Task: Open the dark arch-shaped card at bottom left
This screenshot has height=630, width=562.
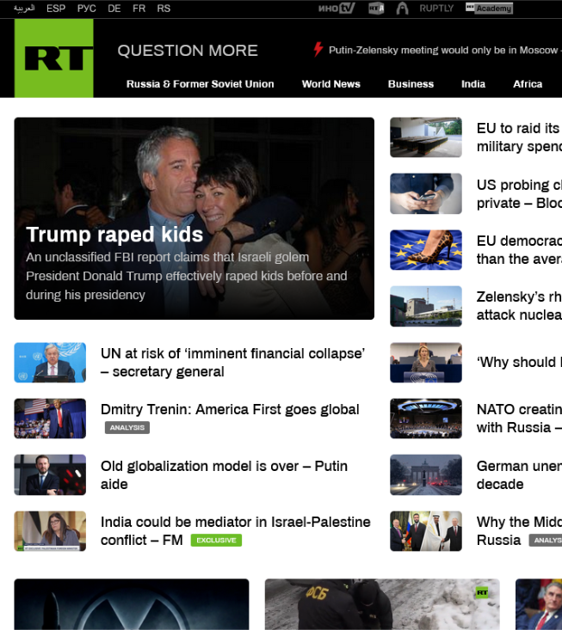Action: (x=132, y=604)
